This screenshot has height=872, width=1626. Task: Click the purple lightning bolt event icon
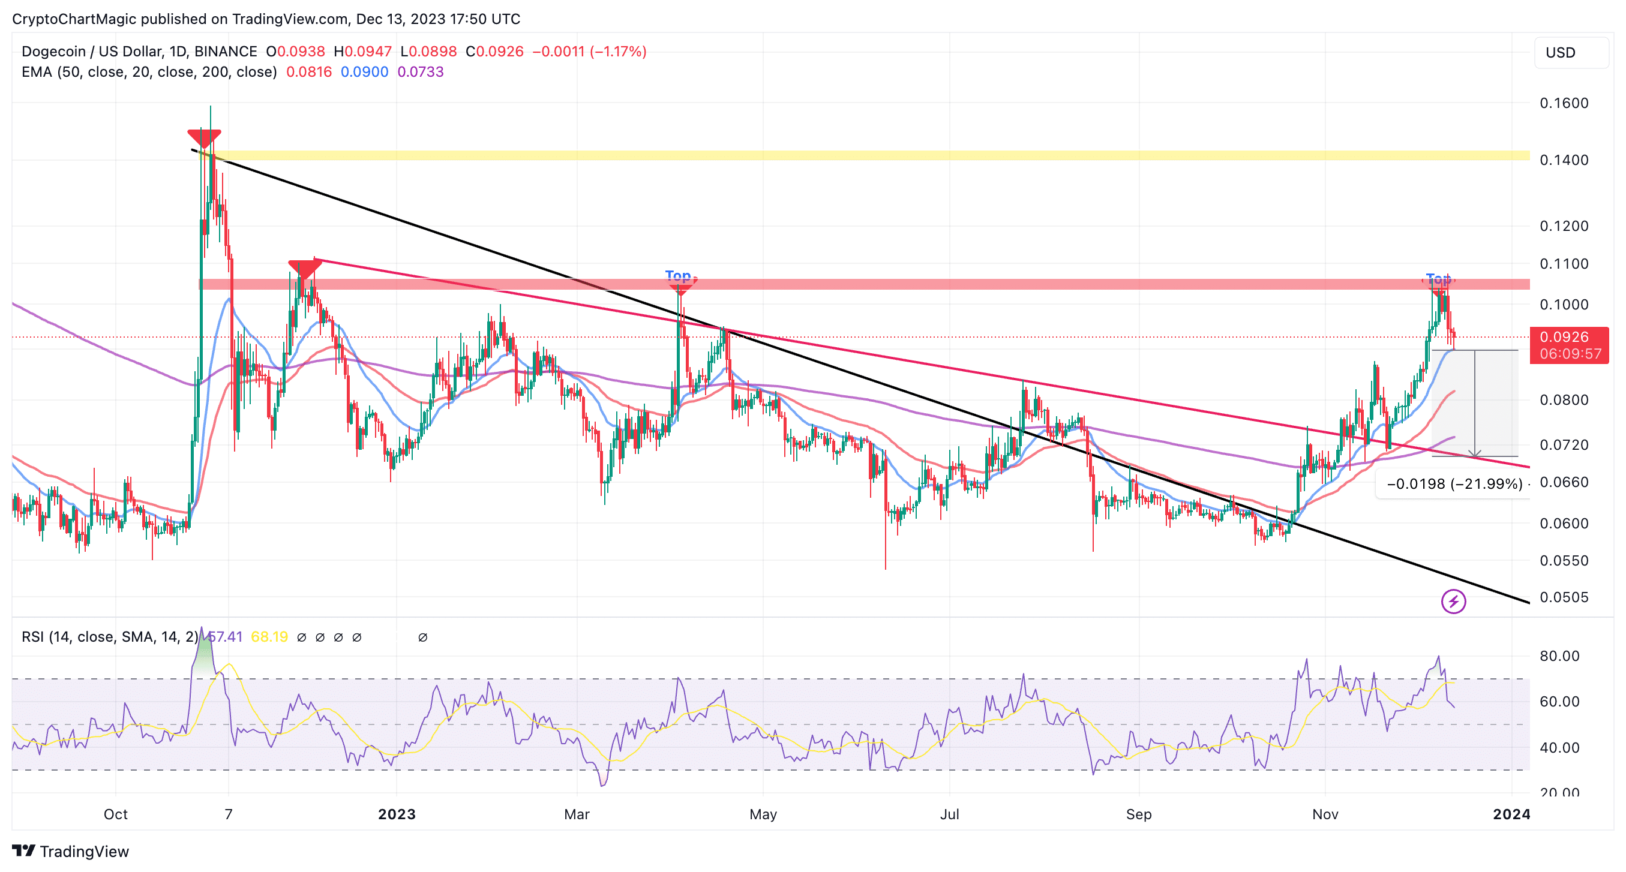1453,602
